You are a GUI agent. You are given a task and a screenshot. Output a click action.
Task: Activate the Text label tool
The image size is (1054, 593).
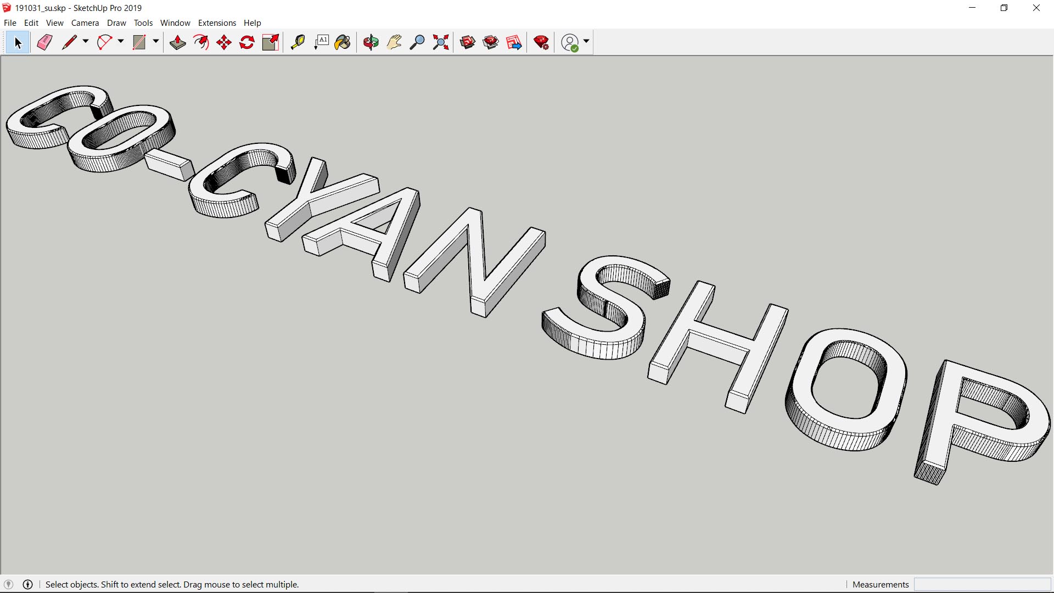pos(321,43)
